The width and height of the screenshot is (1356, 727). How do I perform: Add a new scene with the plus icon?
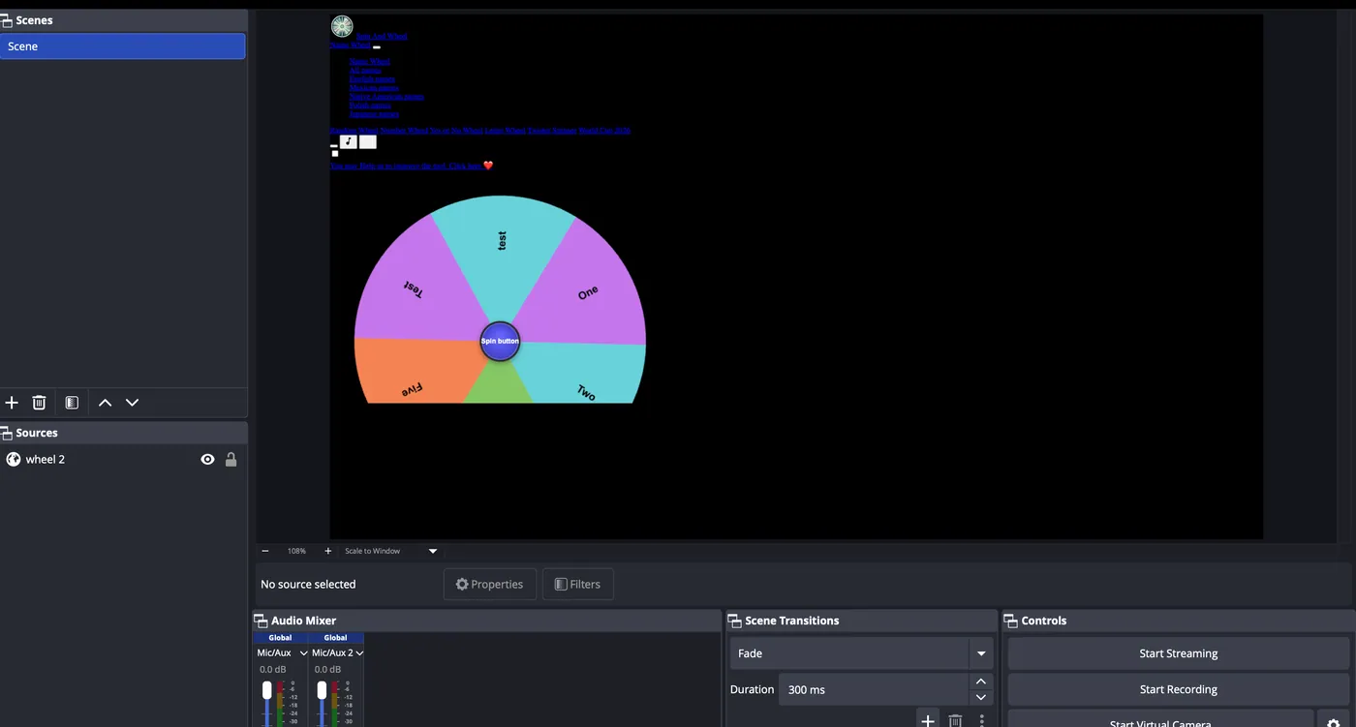[12, 403]
